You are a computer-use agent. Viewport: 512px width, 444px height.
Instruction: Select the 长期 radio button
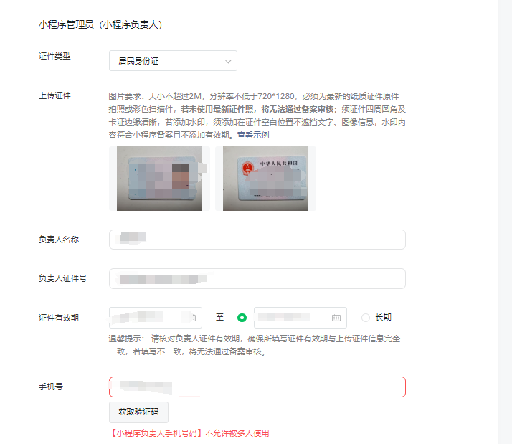[x=366, y=318]
